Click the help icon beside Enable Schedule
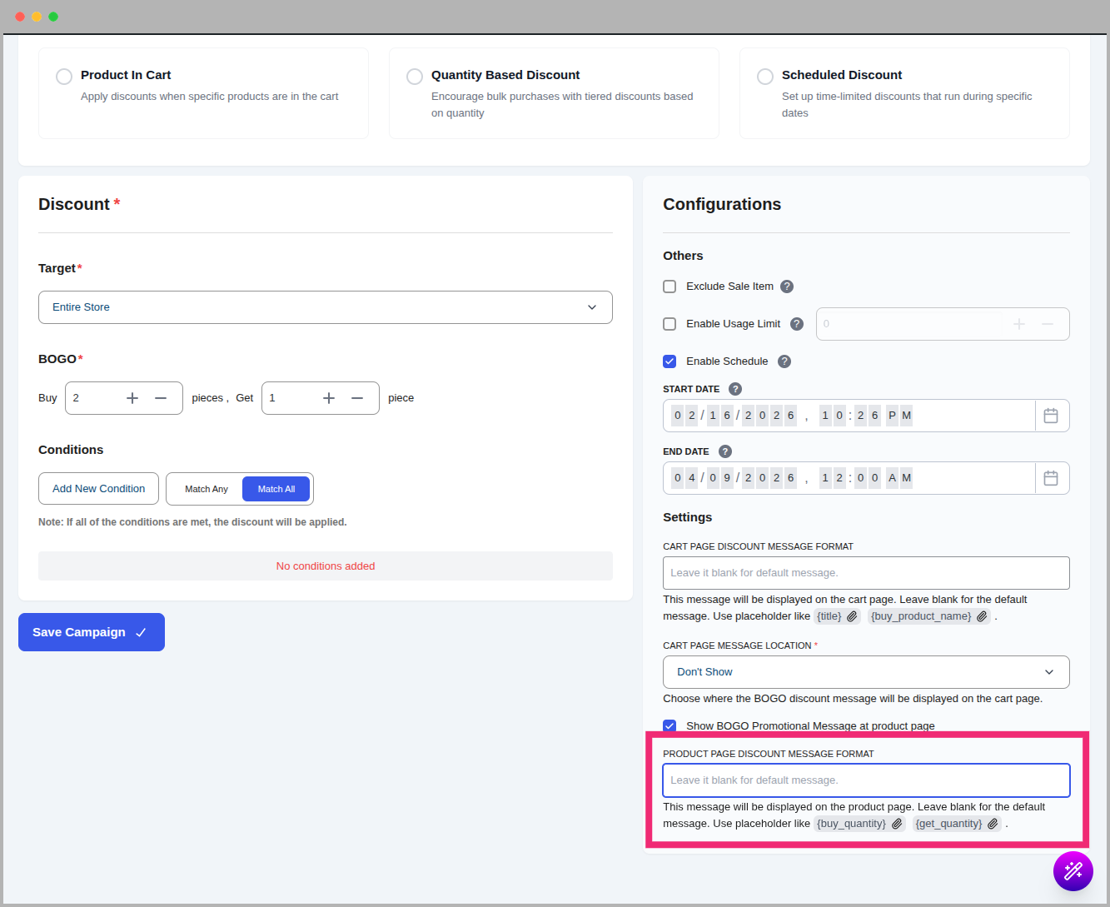Image resolution: width=1110 pixels, height=907 pixels. [x=784, y=361]
